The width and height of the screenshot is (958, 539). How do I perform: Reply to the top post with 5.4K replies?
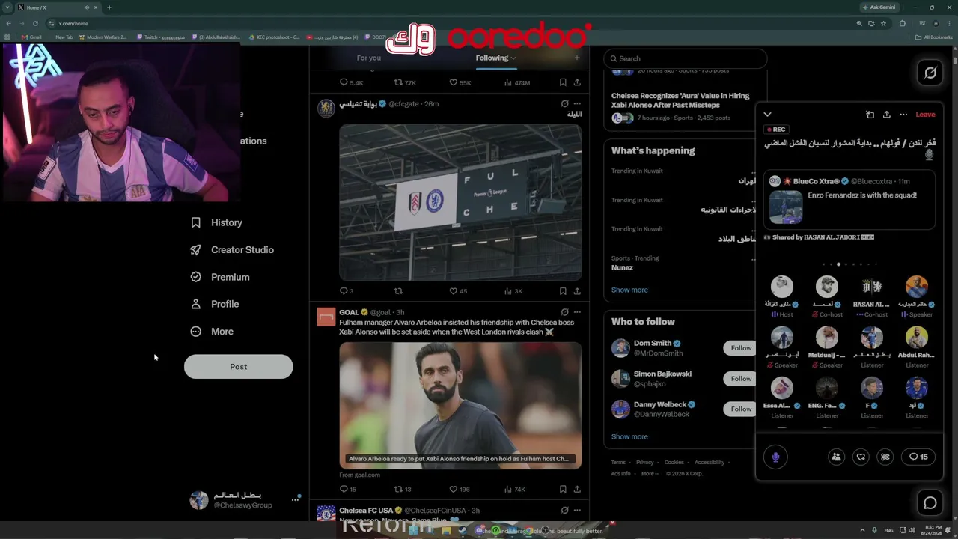point(351,82)
